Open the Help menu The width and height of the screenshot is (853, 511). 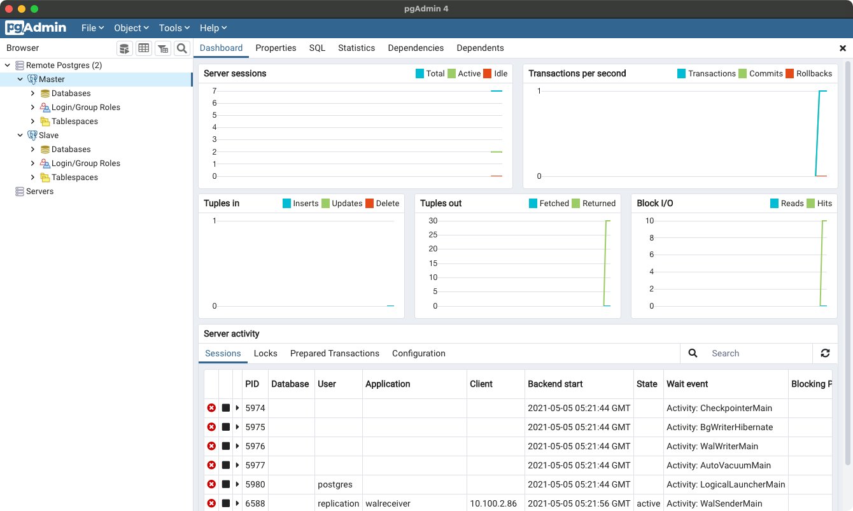[x=213, y=28]
